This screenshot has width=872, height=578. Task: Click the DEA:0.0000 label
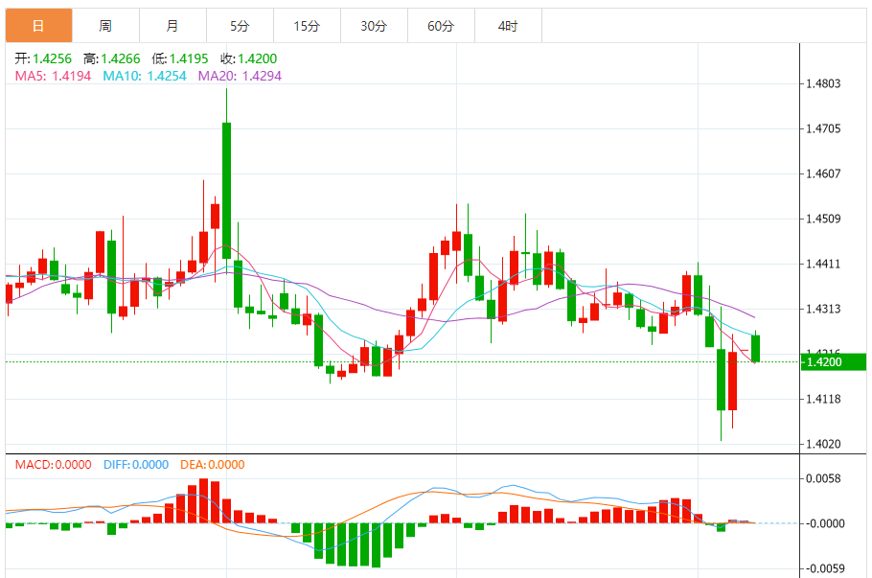[x=213, y=465]
